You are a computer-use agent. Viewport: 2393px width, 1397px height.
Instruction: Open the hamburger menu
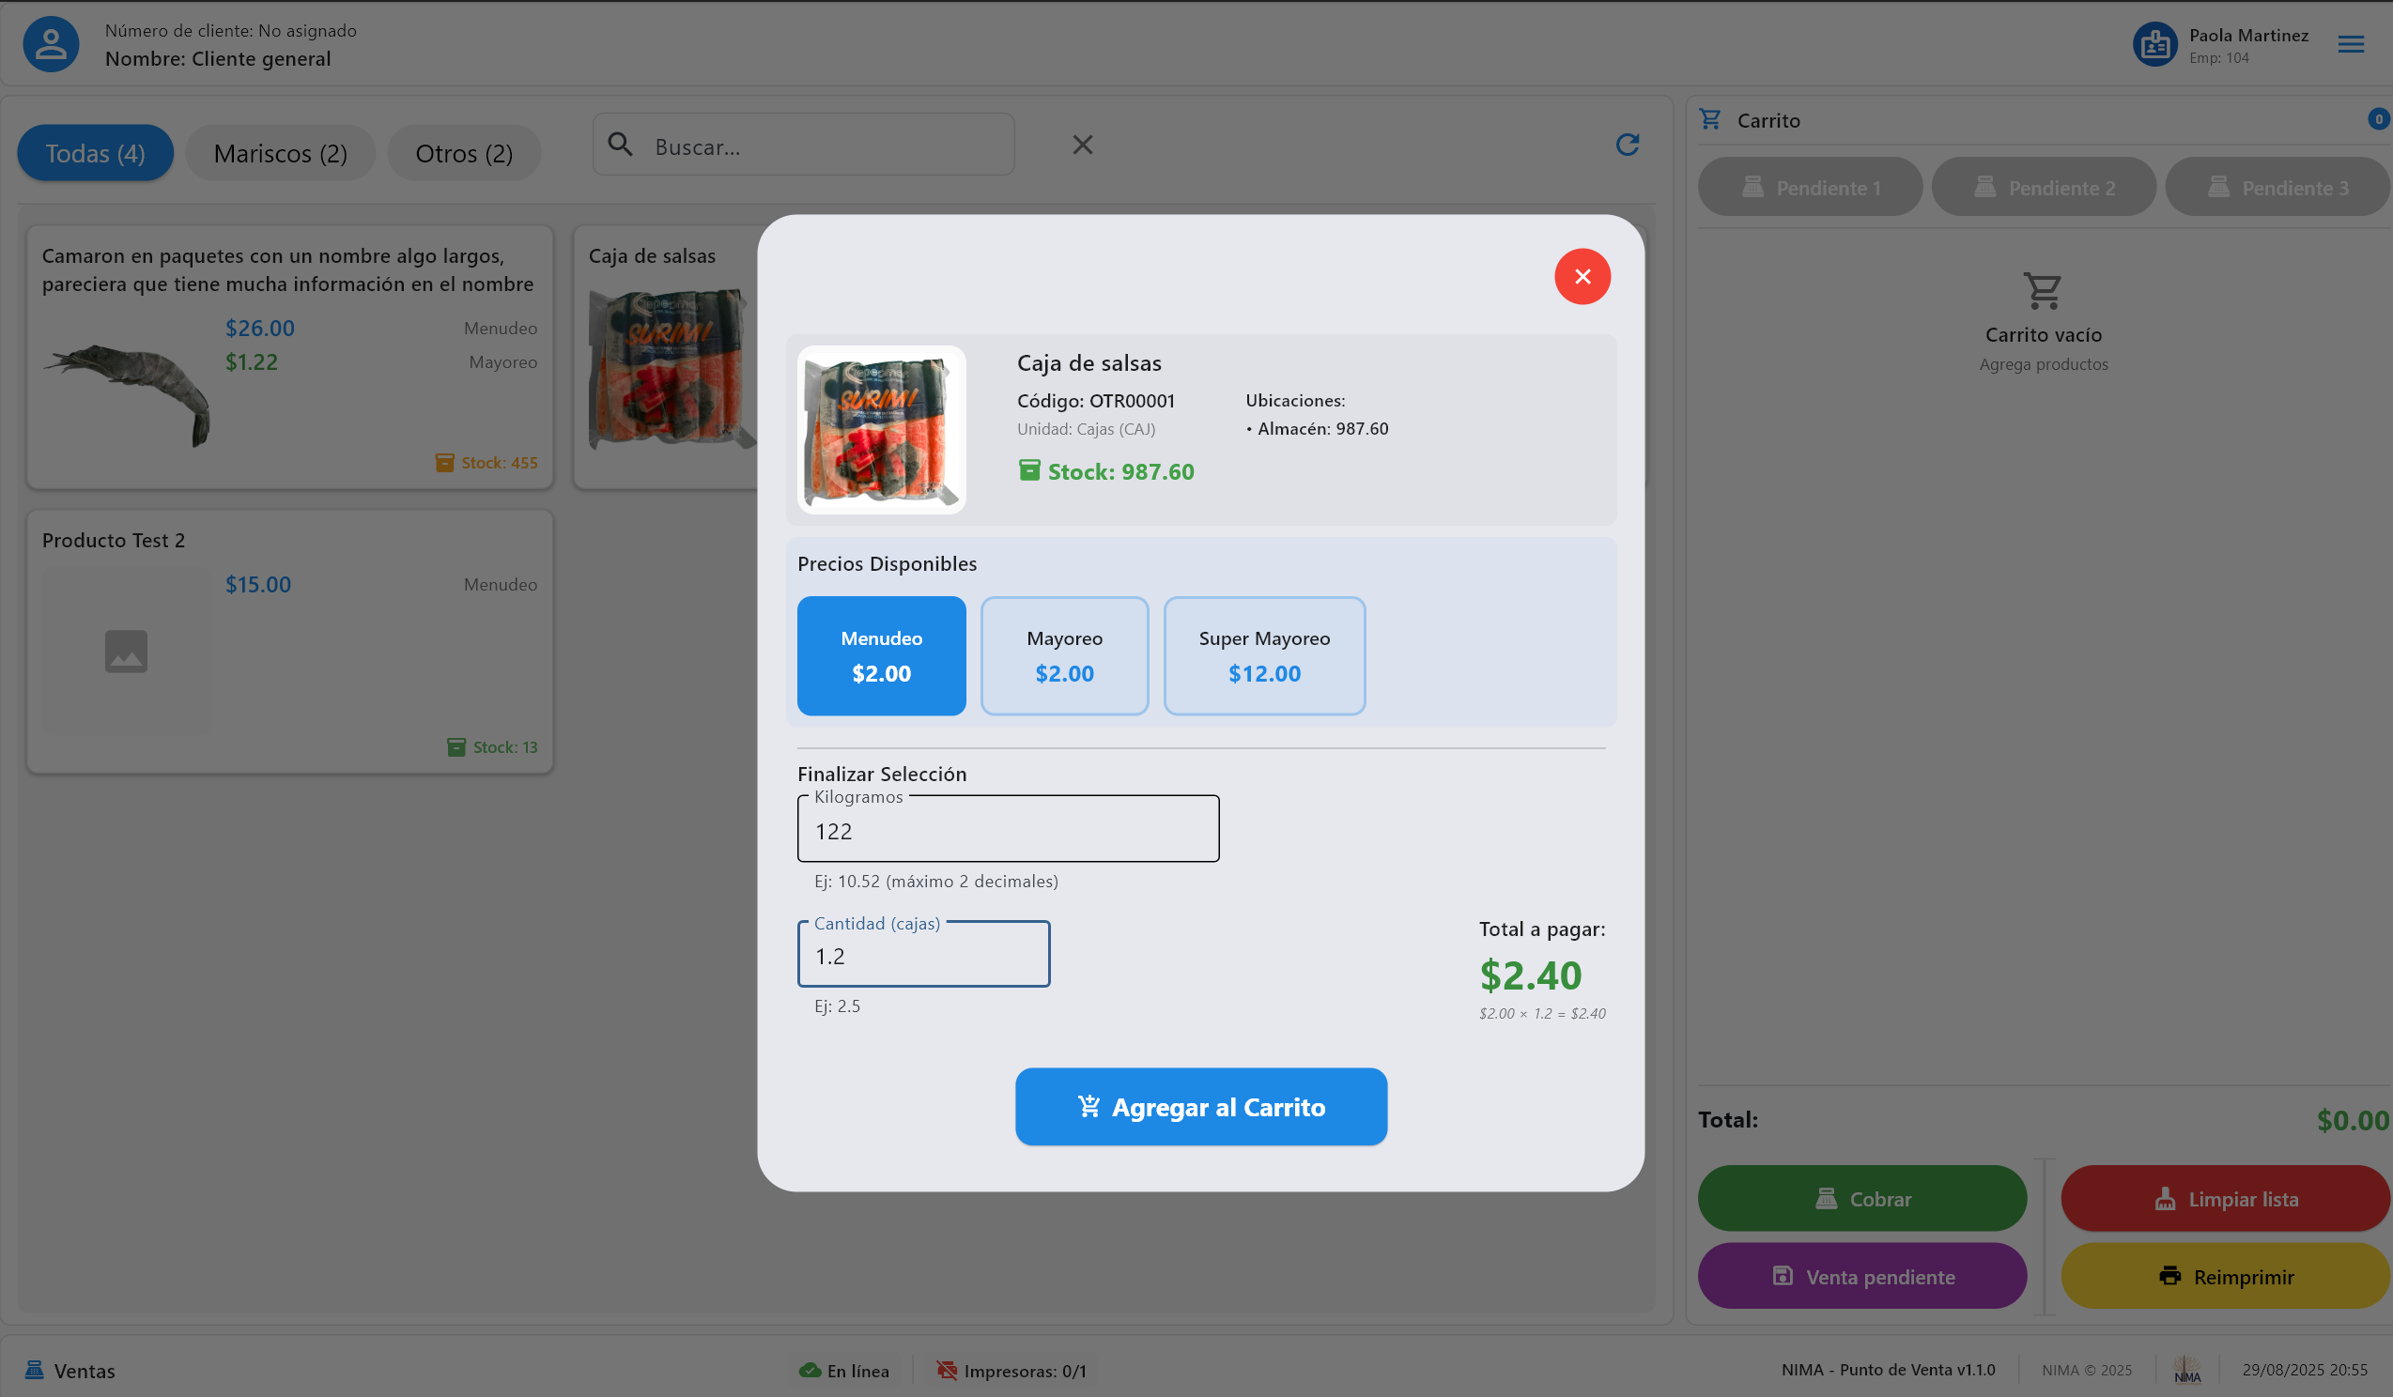tap(2352, 43)
